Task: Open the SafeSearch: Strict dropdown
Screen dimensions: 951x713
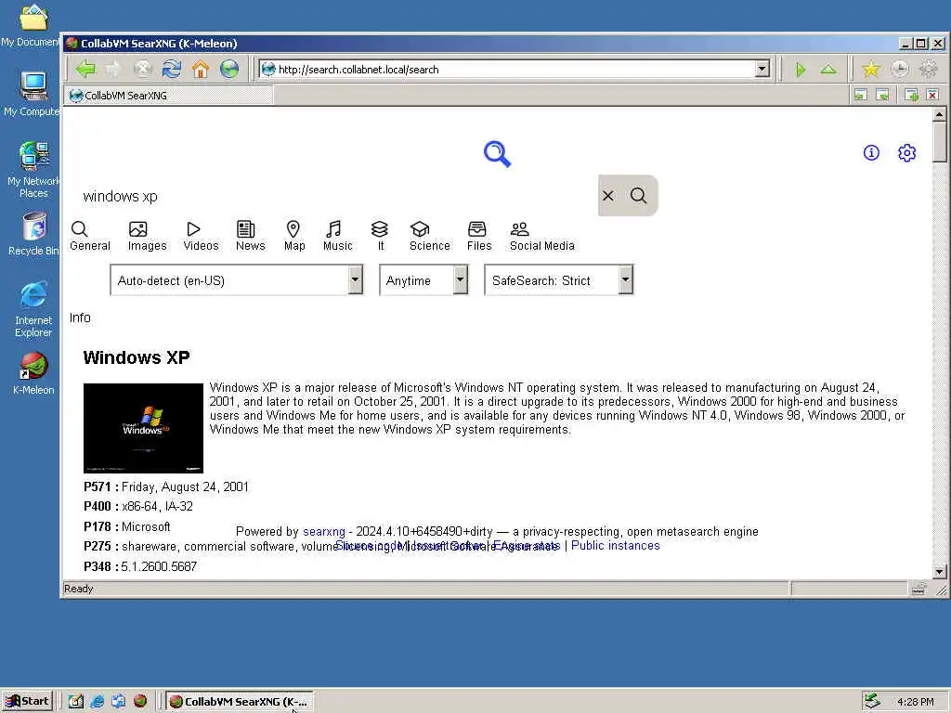Action: click(x=558, y=280)
